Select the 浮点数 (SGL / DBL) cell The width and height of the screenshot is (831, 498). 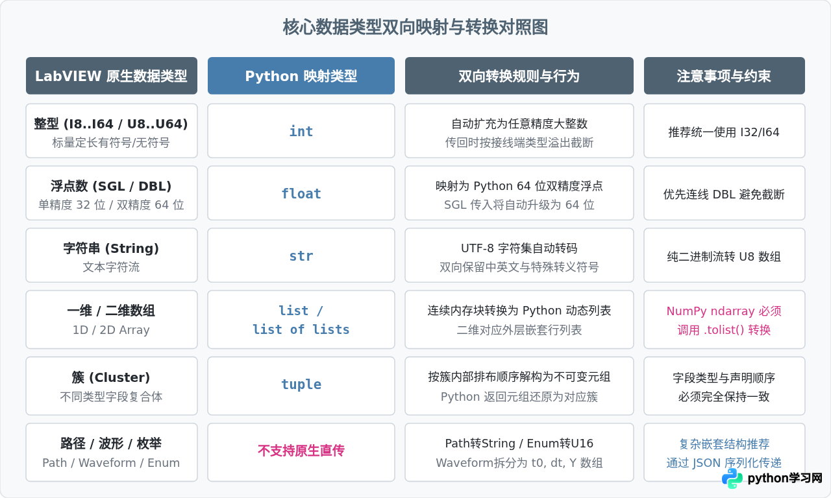point(112,193)
